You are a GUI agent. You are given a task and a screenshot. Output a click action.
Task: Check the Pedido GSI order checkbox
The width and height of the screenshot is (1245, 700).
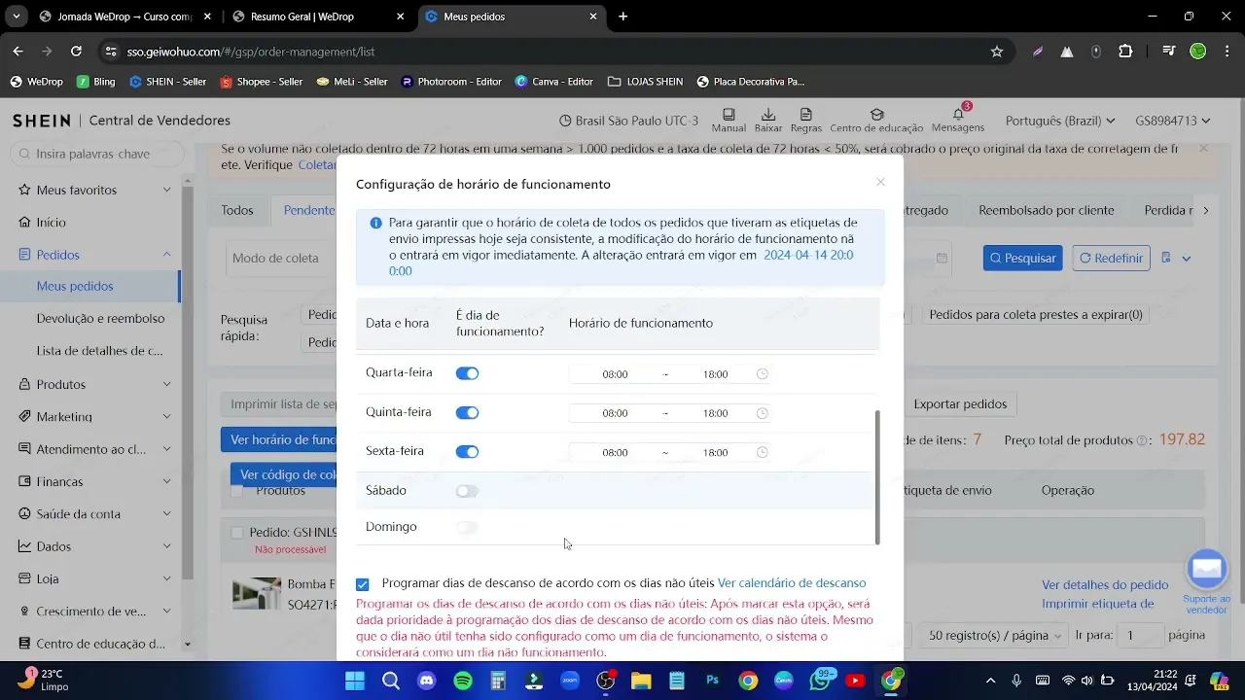click(x=236, y=533)
